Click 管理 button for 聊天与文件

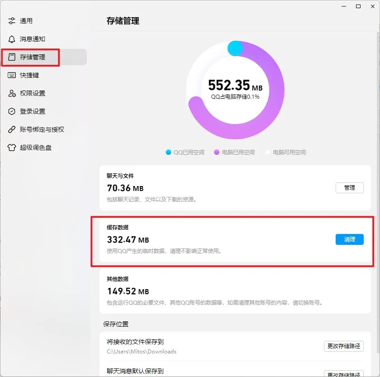tap(349, 188)
